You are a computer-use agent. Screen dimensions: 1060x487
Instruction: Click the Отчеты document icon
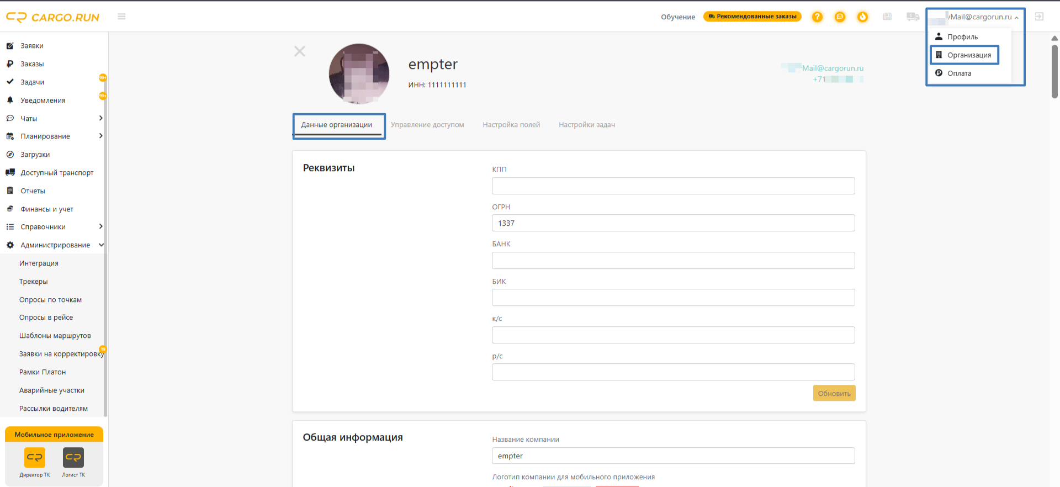[10, 190]
